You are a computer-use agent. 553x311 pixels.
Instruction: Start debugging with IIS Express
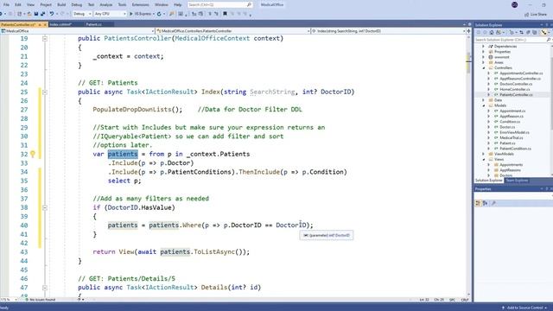pyautogui.click(x=140, y=14)
